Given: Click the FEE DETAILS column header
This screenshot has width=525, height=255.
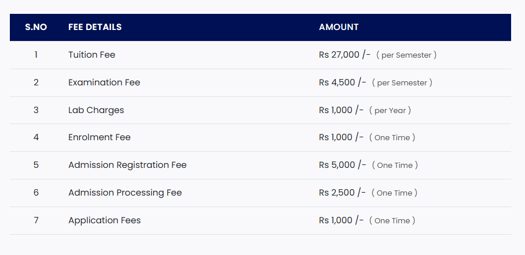Looking at the screenshot, I should [x=95, y=27].
